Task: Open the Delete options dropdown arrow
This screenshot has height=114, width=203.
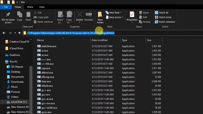Action: coord(80,22)
